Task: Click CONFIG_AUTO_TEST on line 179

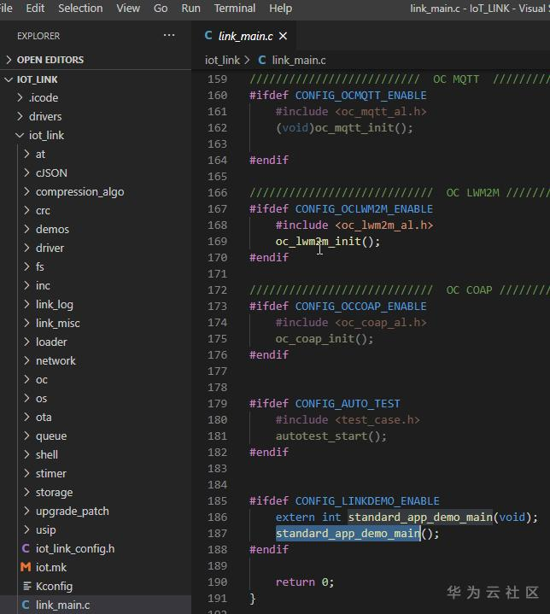Action: coord(348,403)
